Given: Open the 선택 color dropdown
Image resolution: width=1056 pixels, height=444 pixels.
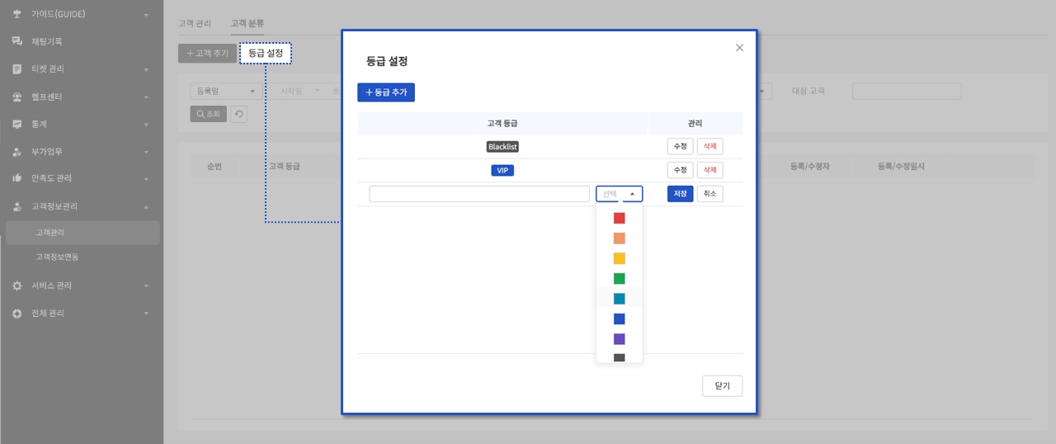Looking at the screenshot, I should (619, 194).
